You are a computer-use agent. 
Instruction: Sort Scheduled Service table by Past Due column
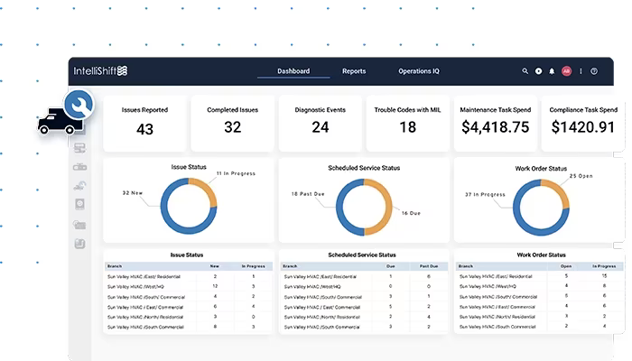click(x=429, y=266)
